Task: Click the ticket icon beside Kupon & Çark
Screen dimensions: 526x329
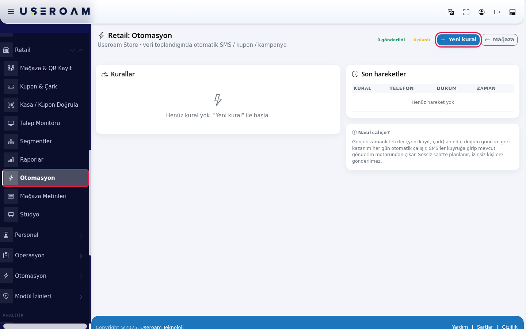Action: [11, 87]
